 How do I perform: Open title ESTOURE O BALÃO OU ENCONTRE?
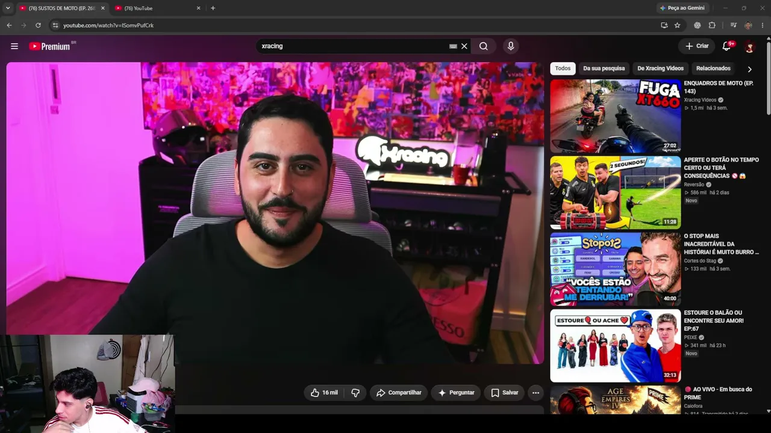pos(714,321)
